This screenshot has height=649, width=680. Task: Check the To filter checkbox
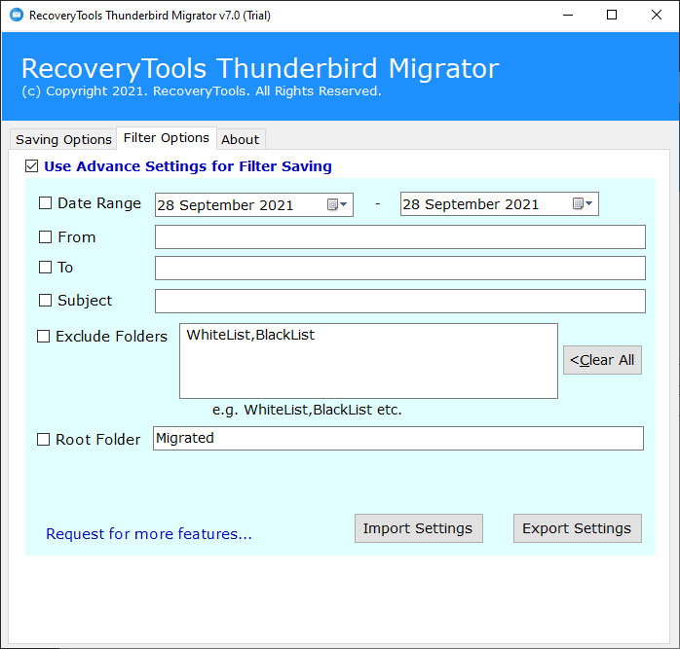tap(45, 267)
